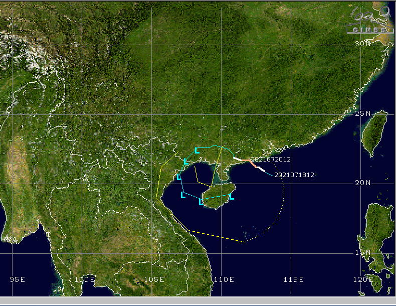The width and height of the screenshot is (396, 306).
Task: Click the cyan L marker on Hainan's east coast
Action: point(231,196)
